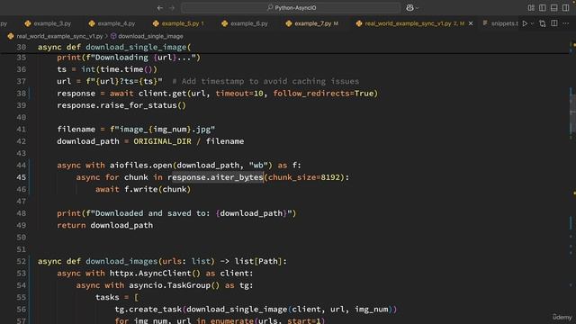Go forward with the right navigation arrow
This screenshot has width=576, height=324.
[x=172, y=8]
